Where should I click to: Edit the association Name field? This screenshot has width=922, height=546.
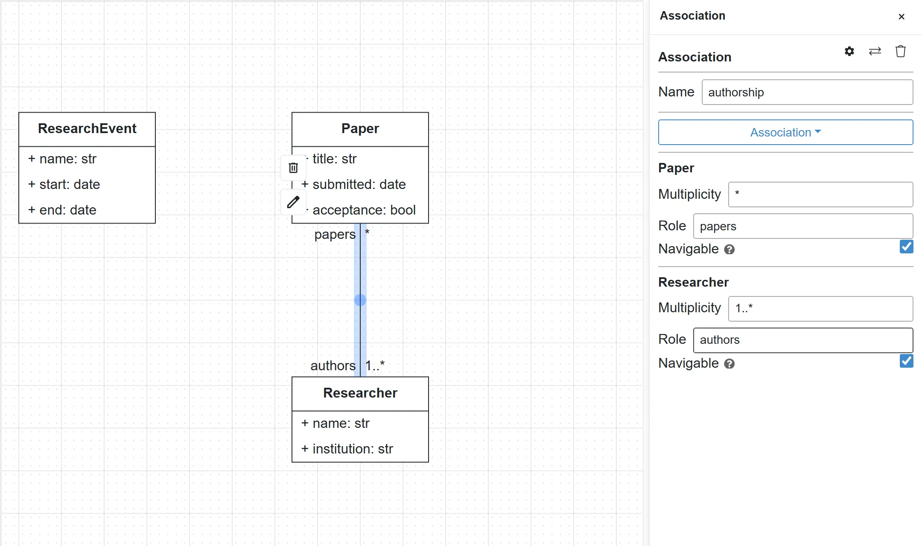[x=807, y=92]
